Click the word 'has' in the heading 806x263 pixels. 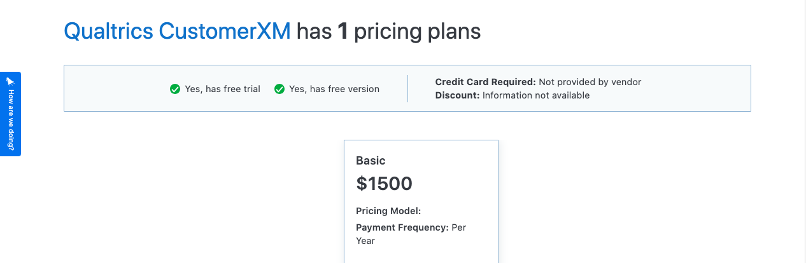(314, 30)
